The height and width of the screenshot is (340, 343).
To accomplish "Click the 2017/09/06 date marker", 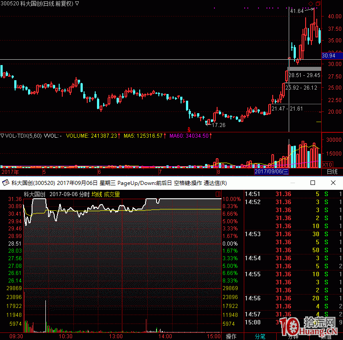I will (271, 171).
